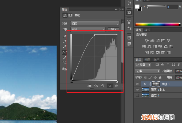Select the white point eyedropper in Curves
This screenshot has height=123, width=182.
tap(64, 46)
